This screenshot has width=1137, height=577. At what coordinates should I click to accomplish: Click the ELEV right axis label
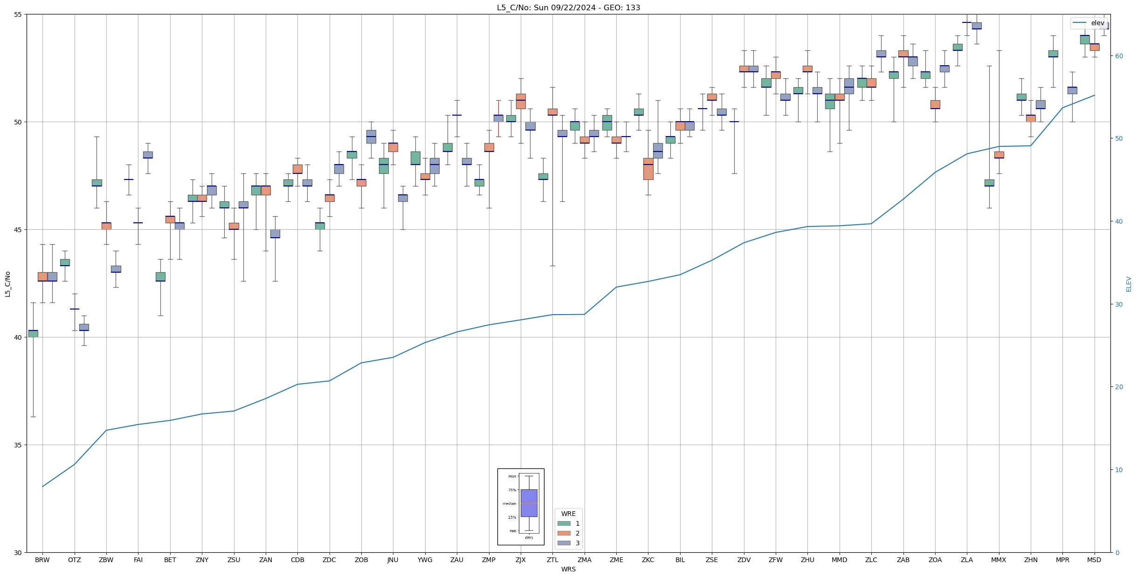(x=1129, y=284)
